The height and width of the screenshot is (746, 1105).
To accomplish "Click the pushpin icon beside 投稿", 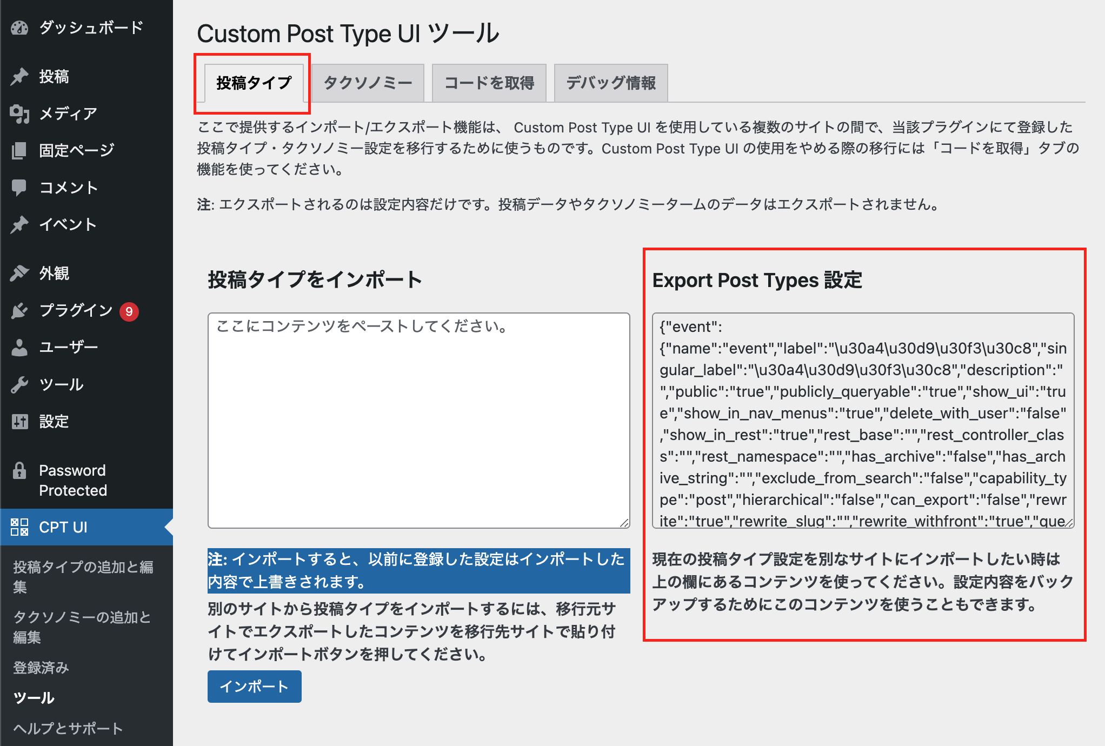I will (x=19, y=77).
